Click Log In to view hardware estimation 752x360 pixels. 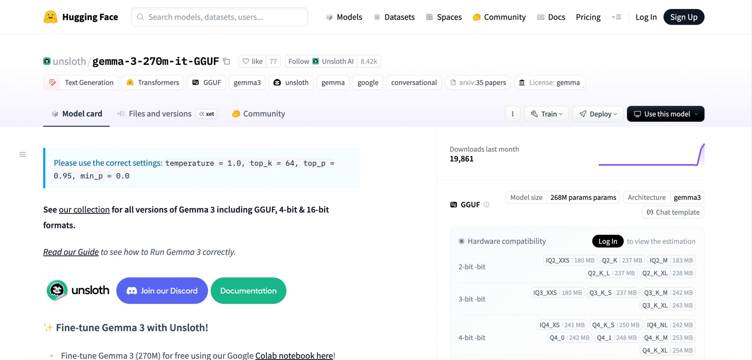click(608, 241)
